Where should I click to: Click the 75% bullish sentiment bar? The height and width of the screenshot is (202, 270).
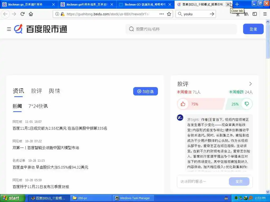[x=201, y=104]
